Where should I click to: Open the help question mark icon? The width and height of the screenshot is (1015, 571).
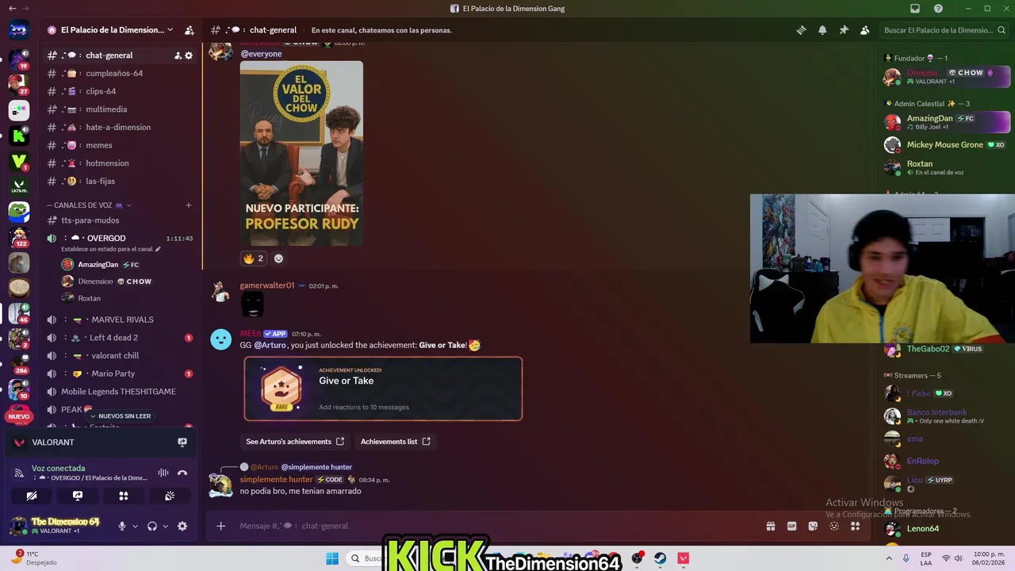point(938,9)
